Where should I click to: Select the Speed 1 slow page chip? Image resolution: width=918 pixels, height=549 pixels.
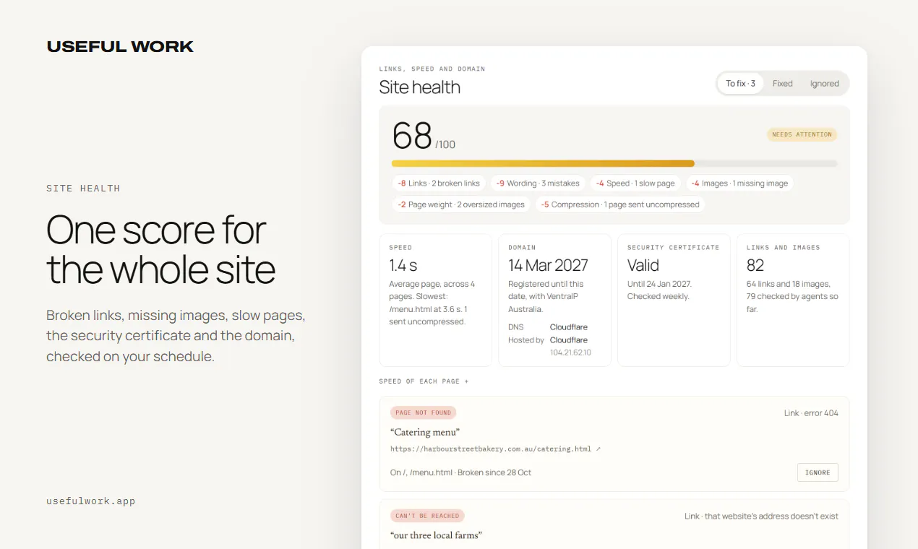tap(635, 183)
